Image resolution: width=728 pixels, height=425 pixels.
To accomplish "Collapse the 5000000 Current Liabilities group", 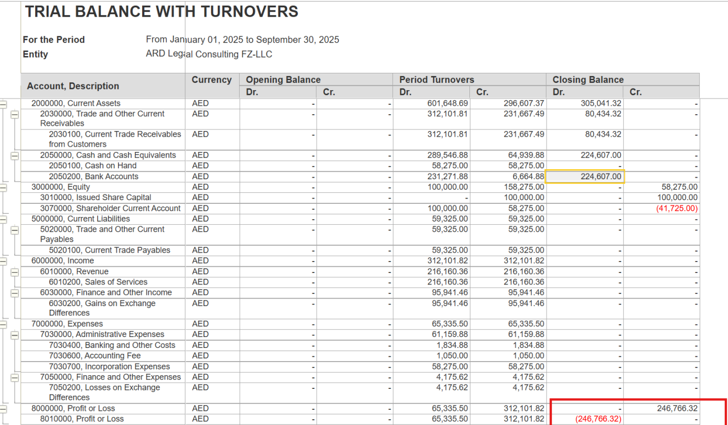I will point(3,219).
